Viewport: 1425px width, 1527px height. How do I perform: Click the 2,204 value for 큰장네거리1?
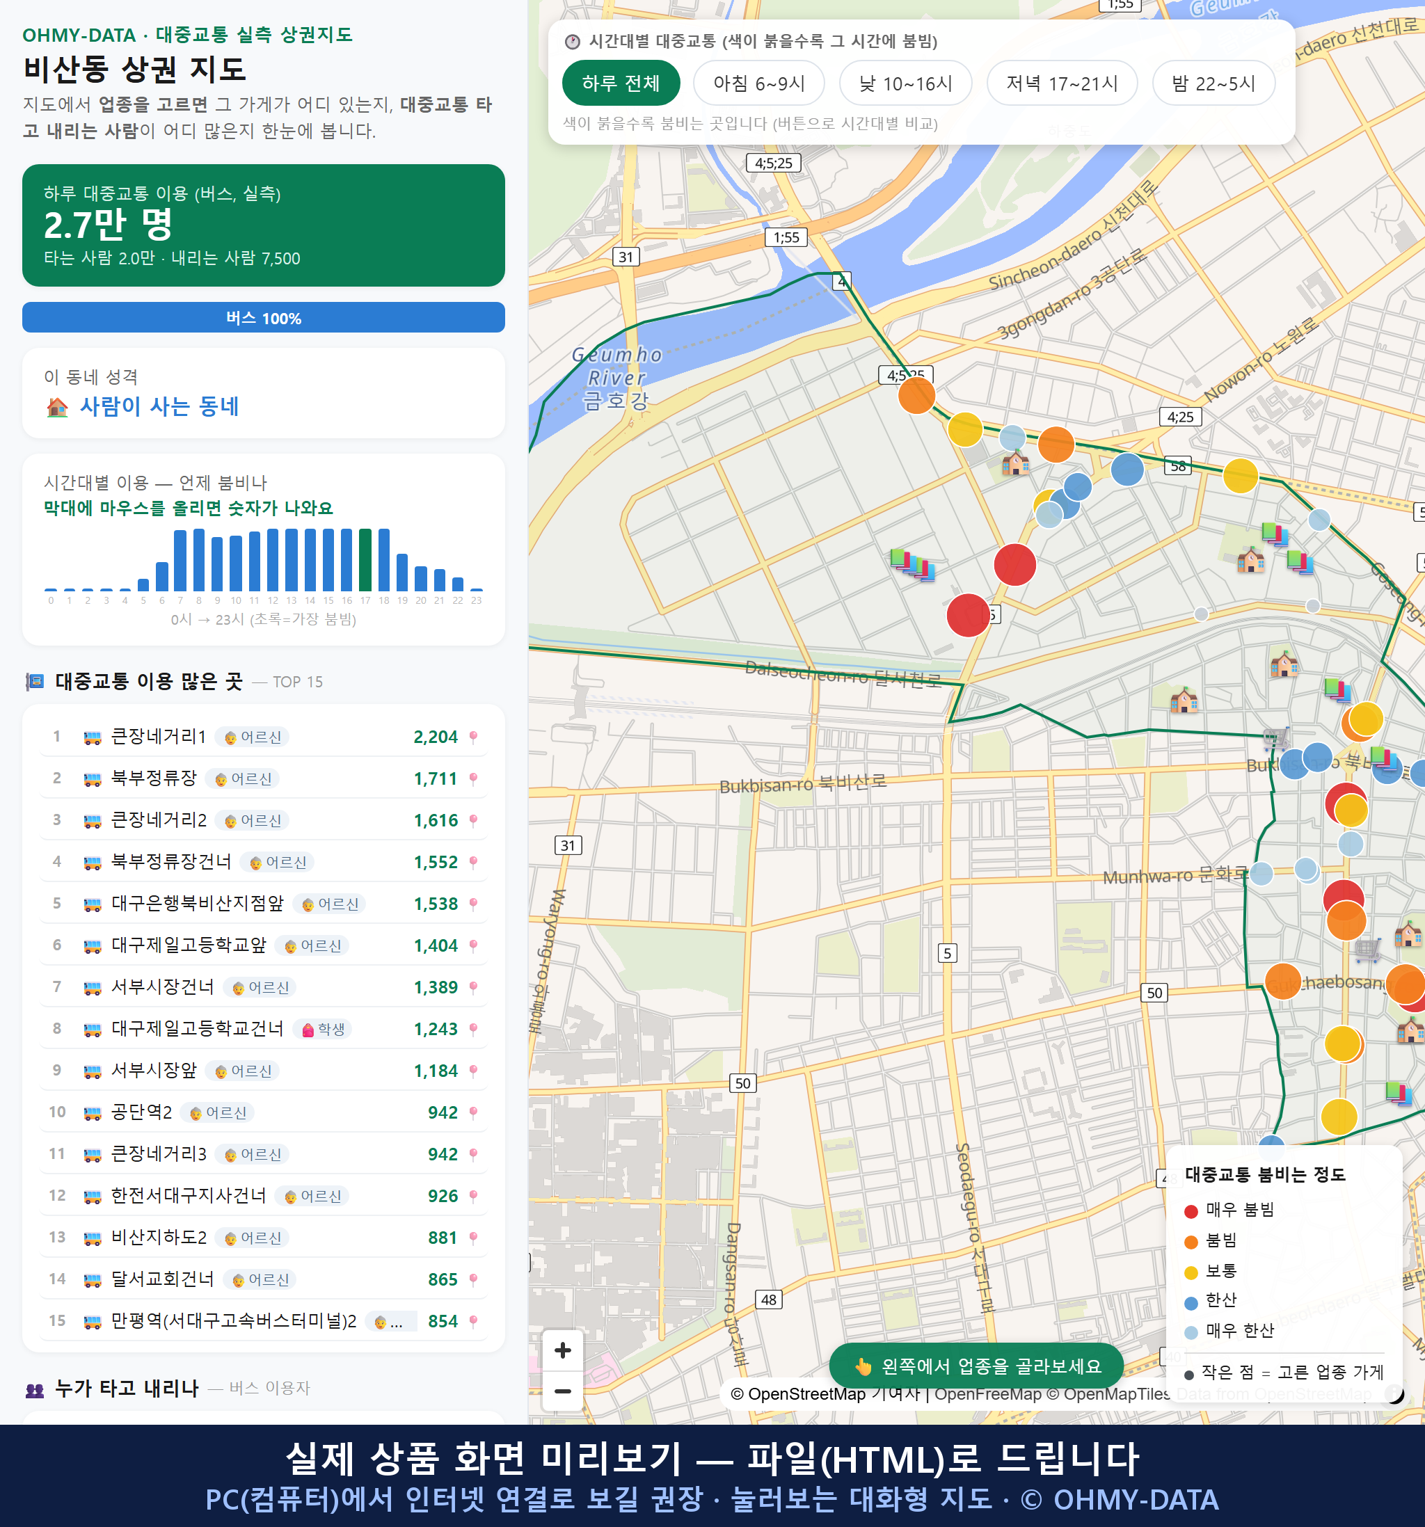436,737
